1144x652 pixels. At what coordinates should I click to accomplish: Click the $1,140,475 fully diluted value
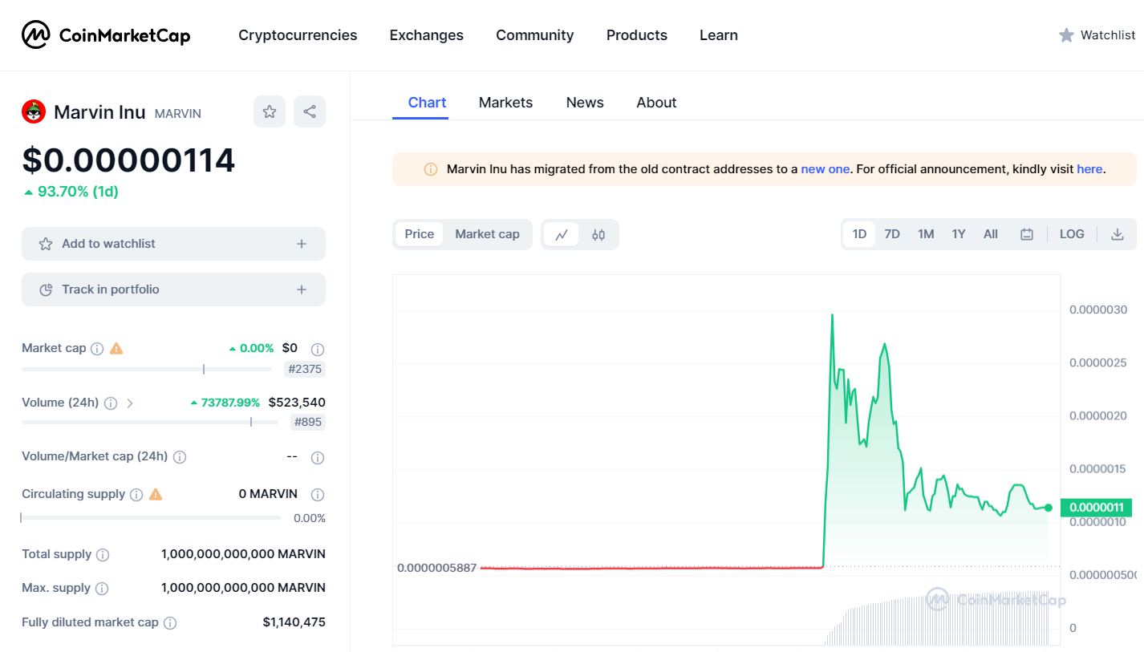[x=294, y=622]
